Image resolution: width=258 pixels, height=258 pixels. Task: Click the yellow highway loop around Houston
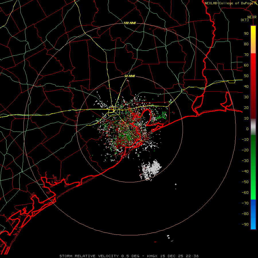pyautogui.click(x=114, y=112)
